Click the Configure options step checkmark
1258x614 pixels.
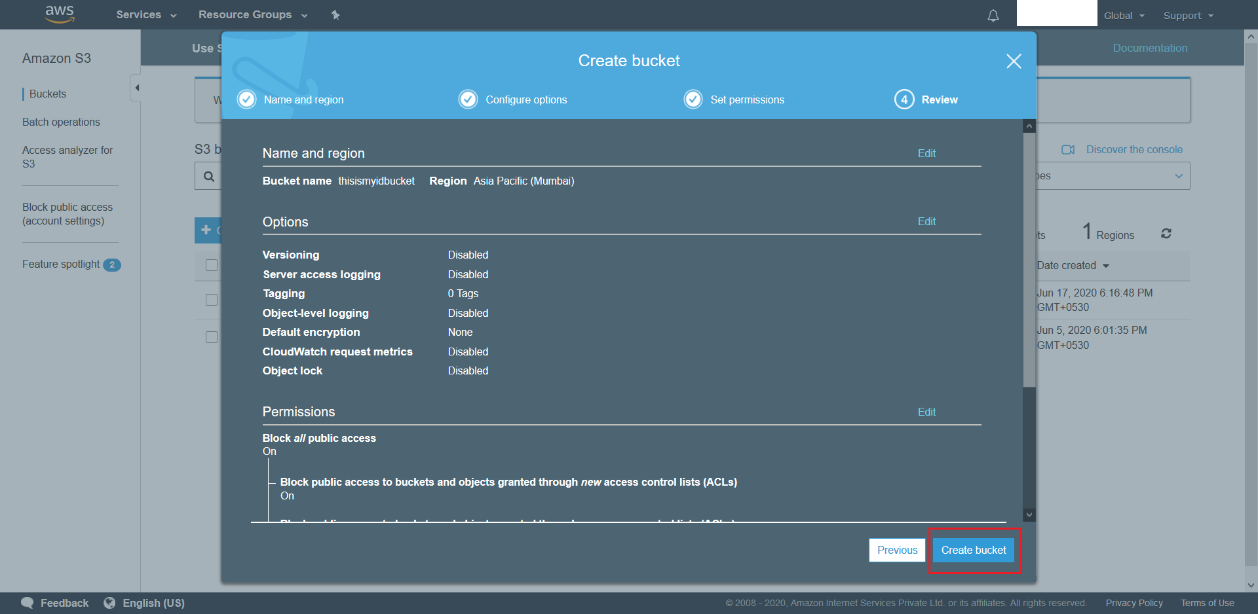pos(468,99)
